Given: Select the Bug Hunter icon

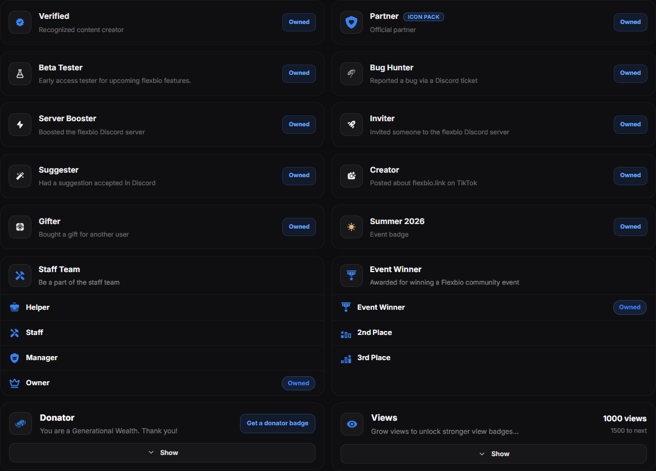Looking at the screenshot, I should tap(351, 74).
